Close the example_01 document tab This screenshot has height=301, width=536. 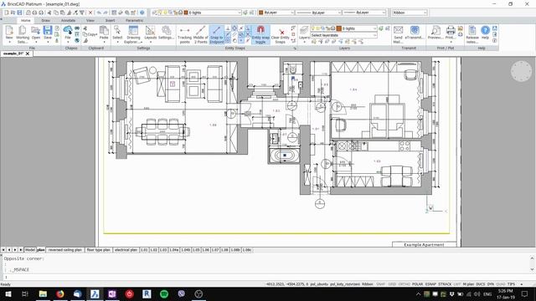point(28,54)
